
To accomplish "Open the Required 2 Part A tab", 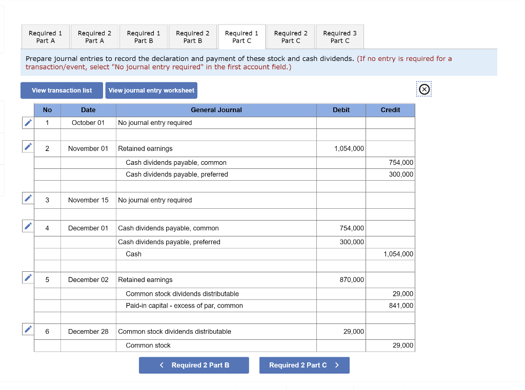I will click(94, 36).
